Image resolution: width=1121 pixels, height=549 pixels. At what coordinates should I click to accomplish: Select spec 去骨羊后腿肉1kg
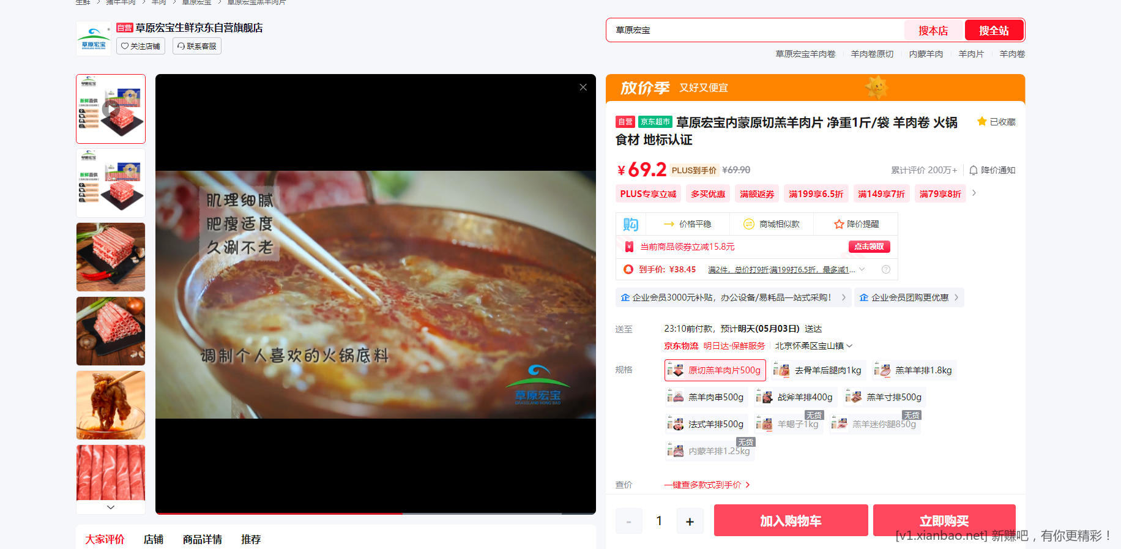(x=819, y=370)
